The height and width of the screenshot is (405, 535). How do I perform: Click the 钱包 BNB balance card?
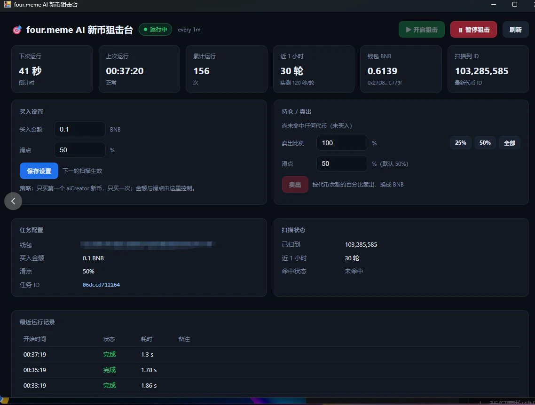click(401, 69)
